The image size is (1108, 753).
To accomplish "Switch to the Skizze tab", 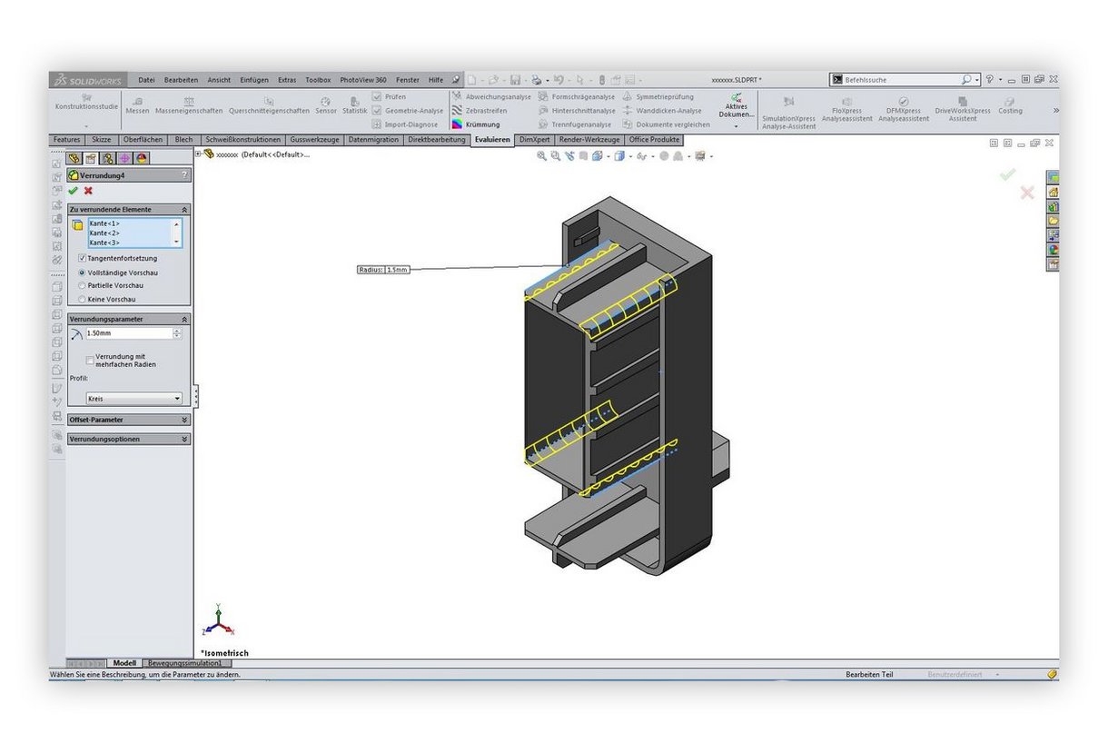I will click(x=102, y=140).
